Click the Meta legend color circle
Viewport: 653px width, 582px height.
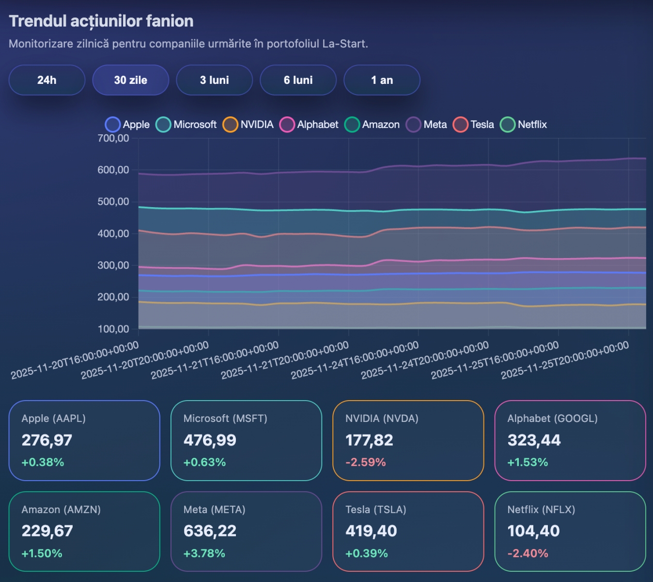413,125
